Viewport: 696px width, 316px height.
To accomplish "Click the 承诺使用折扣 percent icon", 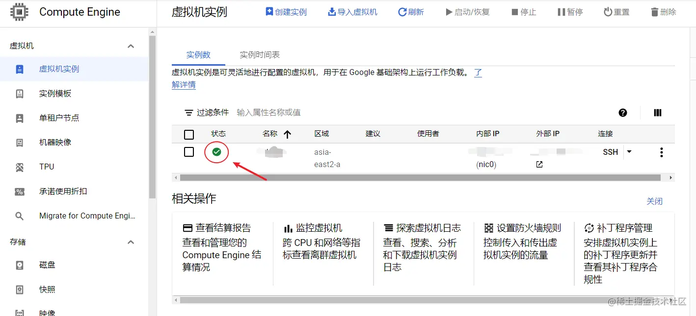I will tap(20, 192).
